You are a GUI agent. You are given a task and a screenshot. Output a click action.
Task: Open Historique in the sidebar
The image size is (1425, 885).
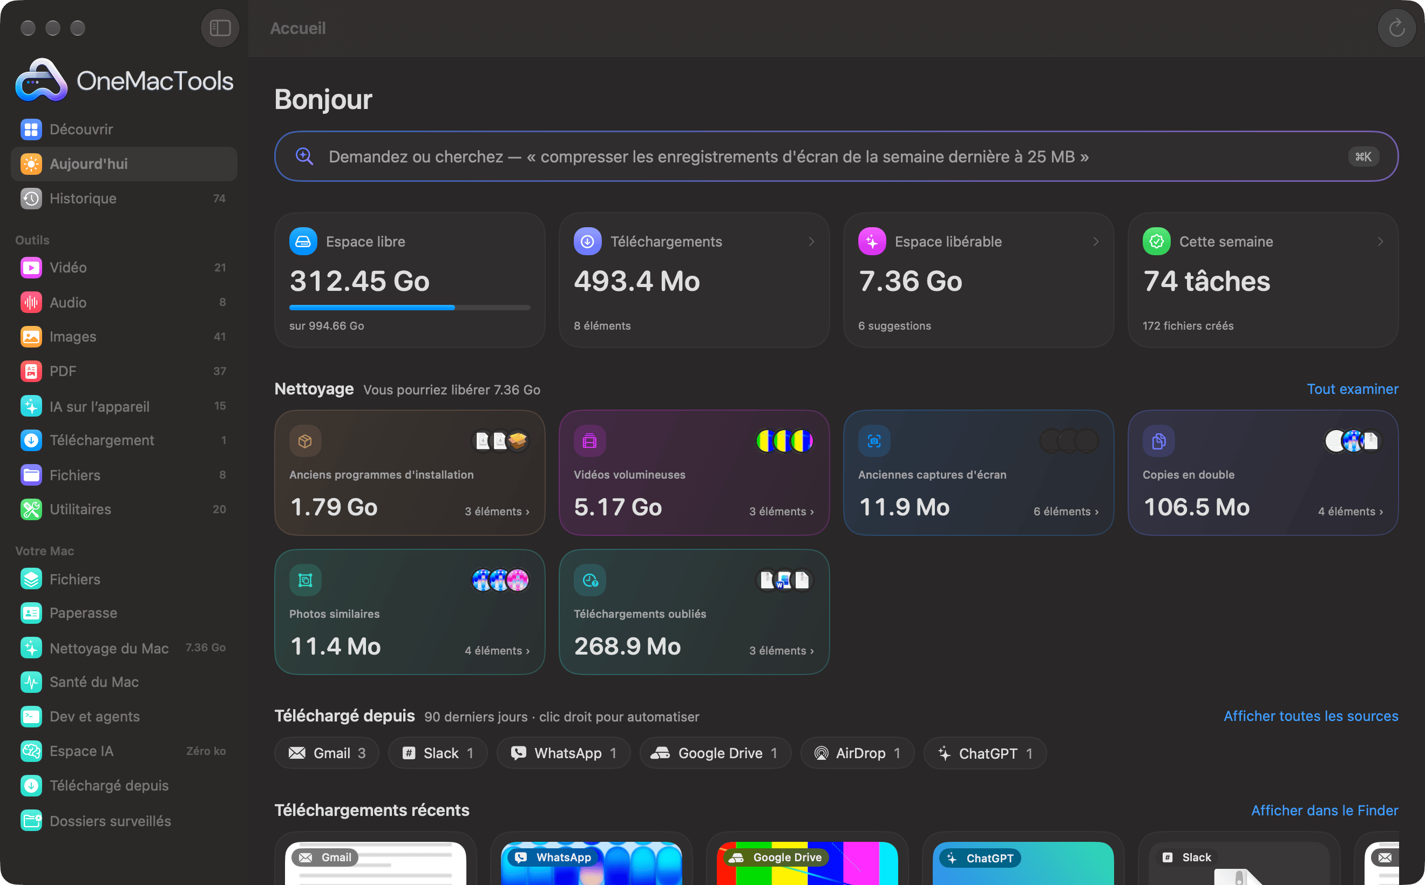(124, 199)
